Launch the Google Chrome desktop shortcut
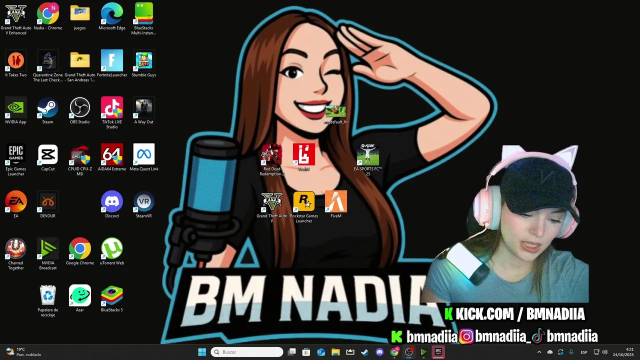640x360 pixels. point(80,251)
